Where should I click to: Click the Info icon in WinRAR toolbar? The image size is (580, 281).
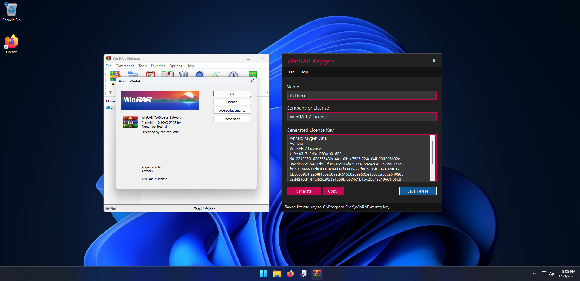(233, 74)
